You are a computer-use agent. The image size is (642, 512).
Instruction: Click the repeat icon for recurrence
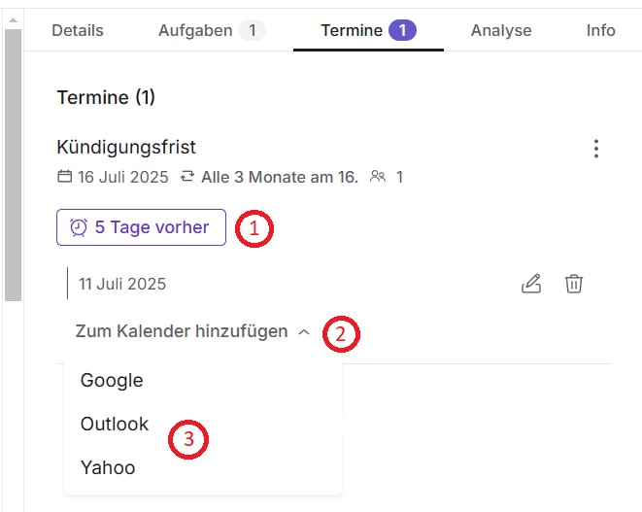pos(187,177)
